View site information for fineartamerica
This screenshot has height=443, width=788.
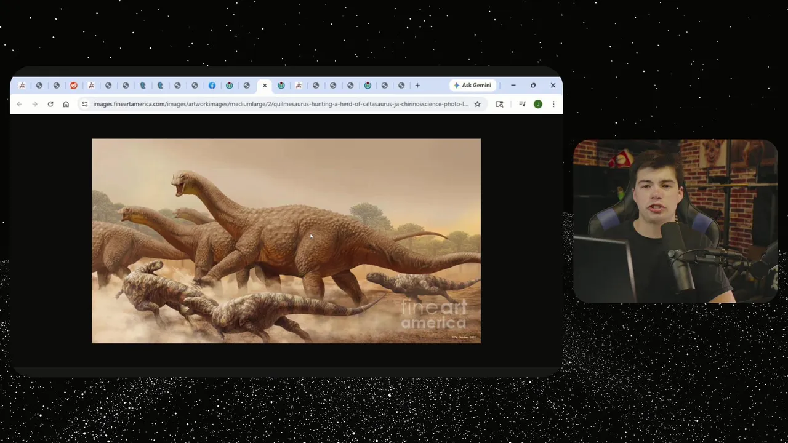tap(85, 104)
